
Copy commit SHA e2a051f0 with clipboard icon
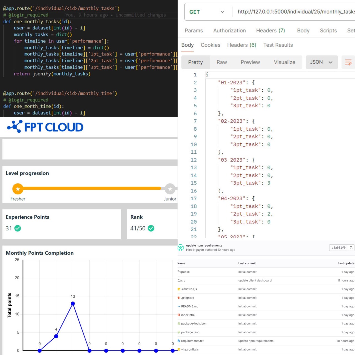(351, 248)
